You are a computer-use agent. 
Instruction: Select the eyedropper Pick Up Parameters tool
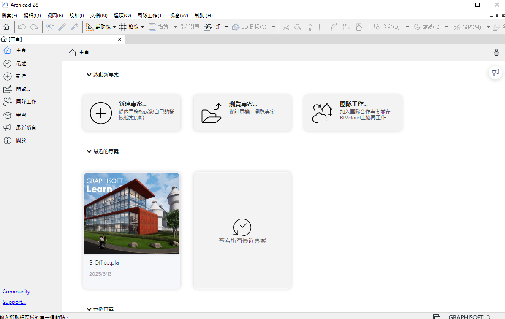coord(62,27)
